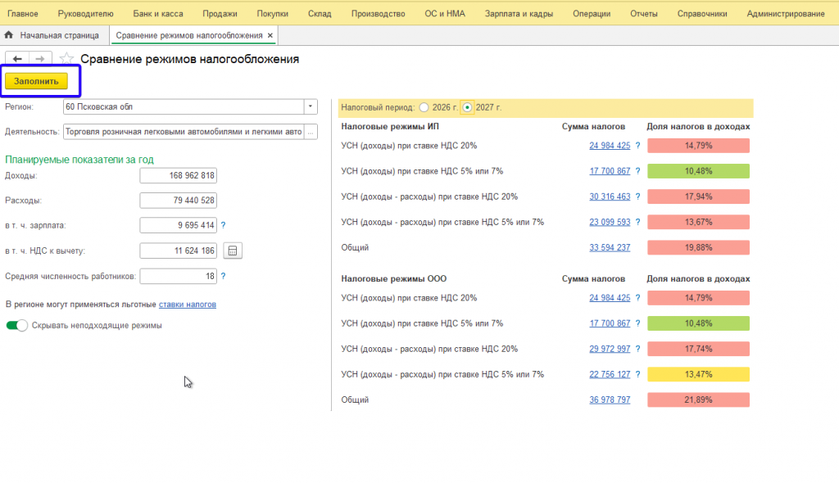This screenshot has width=839, height=483.
Task: Open help next to ИП sum 24 984 425
Action: tap(637, 146)
